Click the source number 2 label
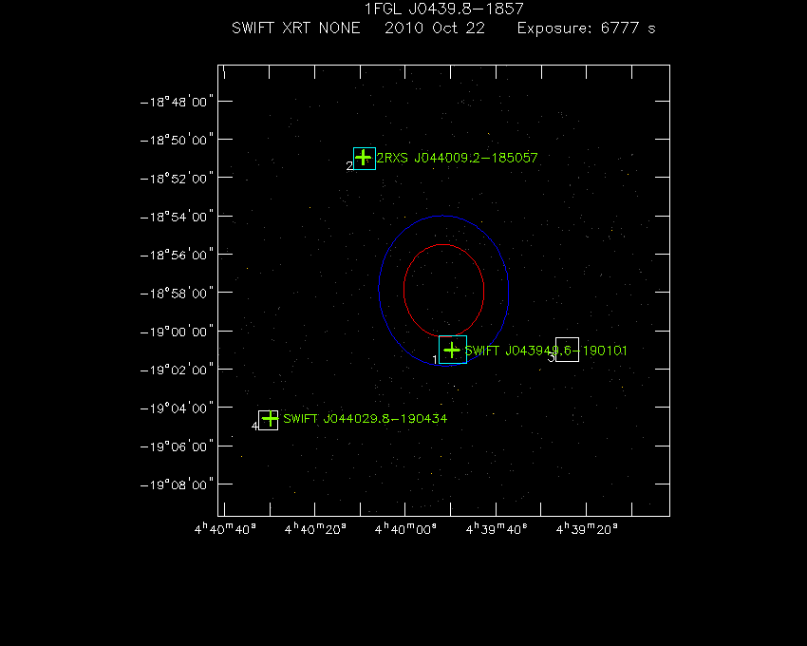The height and width of the screenshot is (646, 807). [x=349, y=166]
